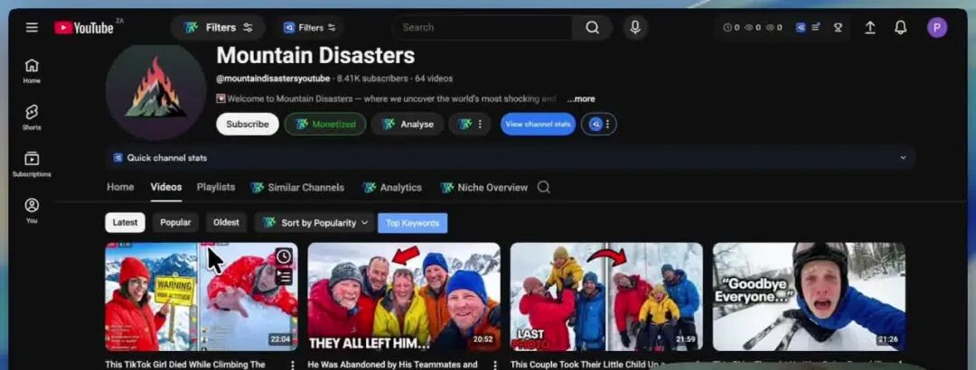976x370 pixels.
Task: Select the Popular filter chip
Action: click(x=175, y=223)
